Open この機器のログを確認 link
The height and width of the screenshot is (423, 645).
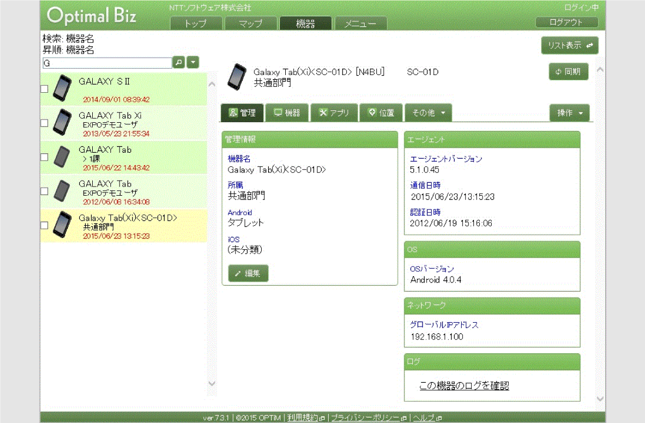tap(464, 385)
